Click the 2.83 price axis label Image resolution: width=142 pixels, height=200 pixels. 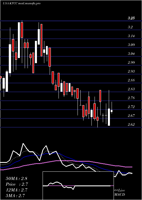pos(131,89)
